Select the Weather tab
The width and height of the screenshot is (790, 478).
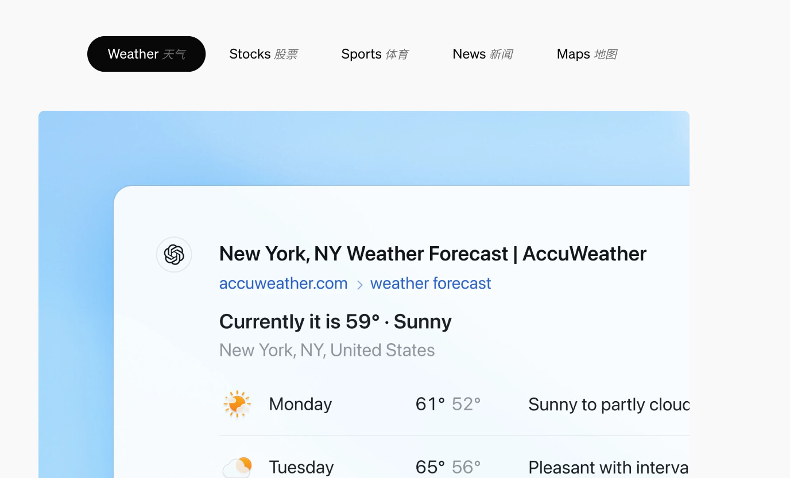(x=146, y=54)
